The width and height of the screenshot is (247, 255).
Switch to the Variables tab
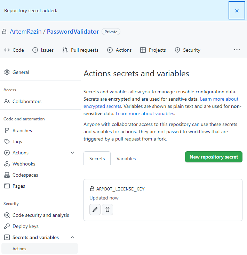click(126, 159)
